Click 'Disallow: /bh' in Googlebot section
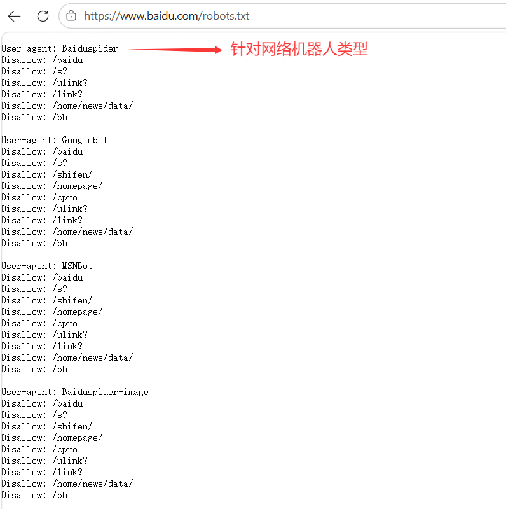Viewport: 506px width, 509px height. tap(34, 243)
